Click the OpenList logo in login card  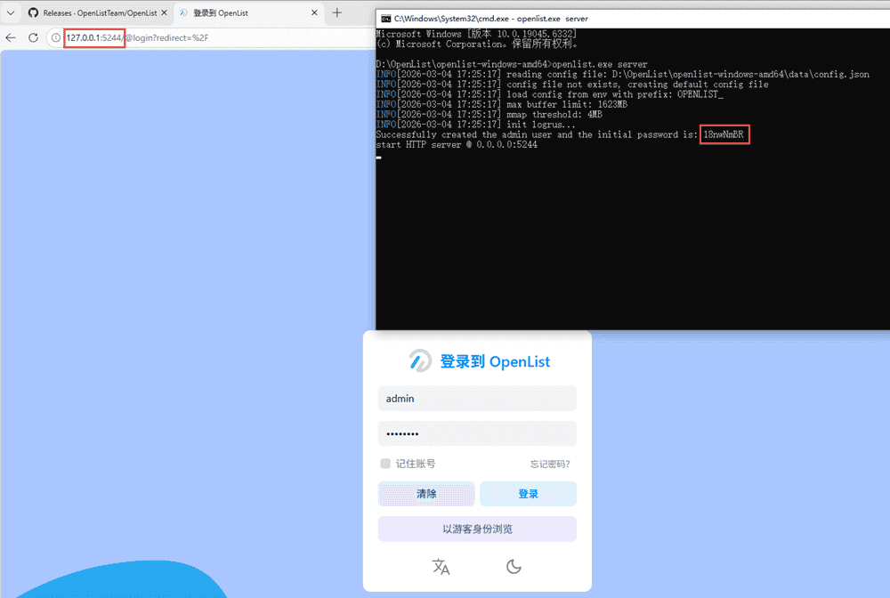pos(419,360)
